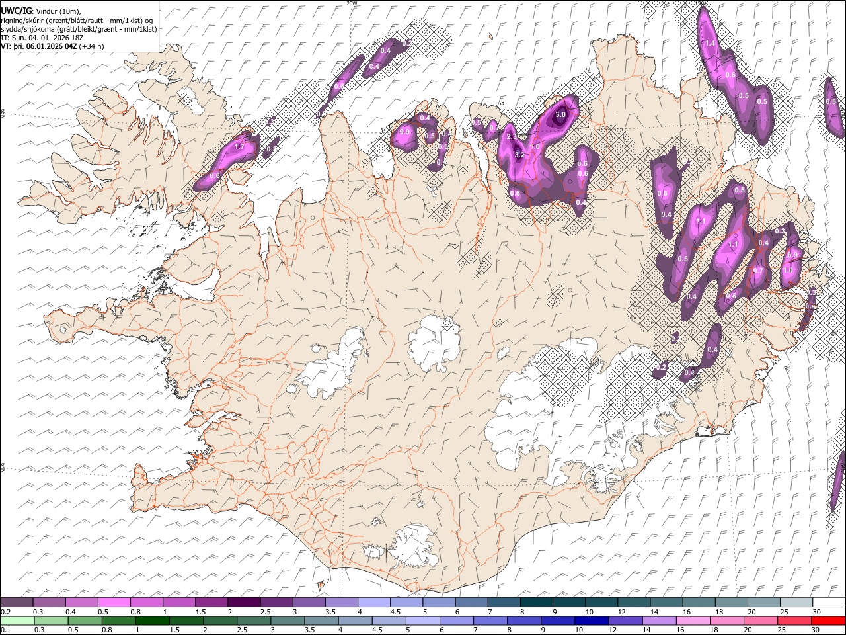The height and width of the screenshot is (635, 846).
Task: Click the medium green 0.5 swatch, lower legend row
Action: pos(85,620)
